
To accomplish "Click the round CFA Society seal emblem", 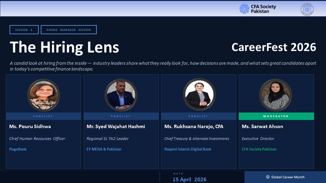I will 307,9.
